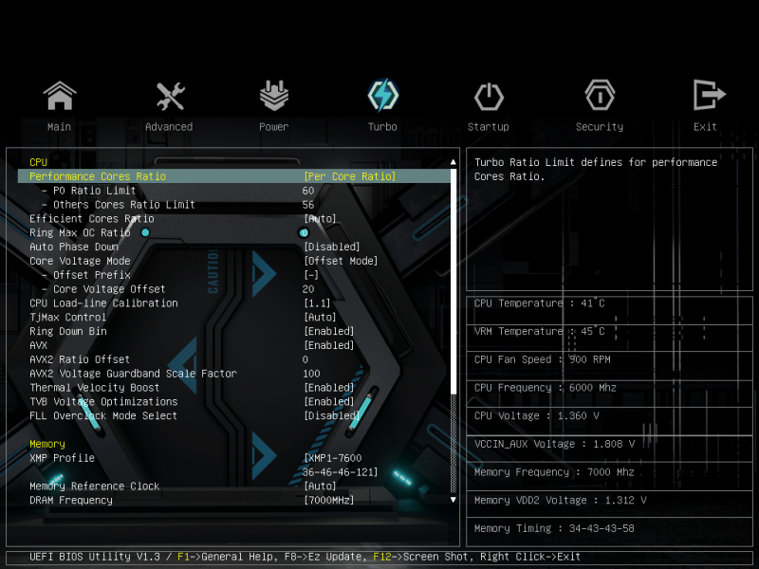Select the XMP Profile label
Viewport: 759px width, 569px height.
(x=62, y=458)
